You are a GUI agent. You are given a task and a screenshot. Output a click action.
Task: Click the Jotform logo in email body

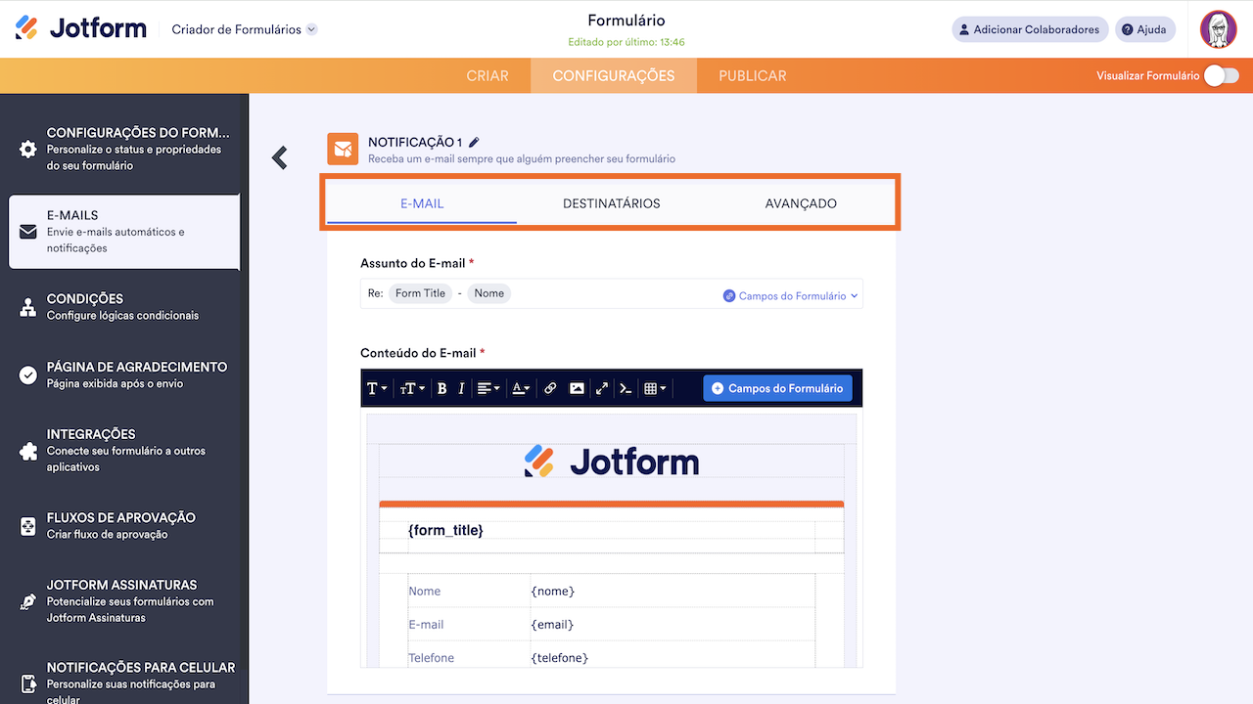(612, 462)
